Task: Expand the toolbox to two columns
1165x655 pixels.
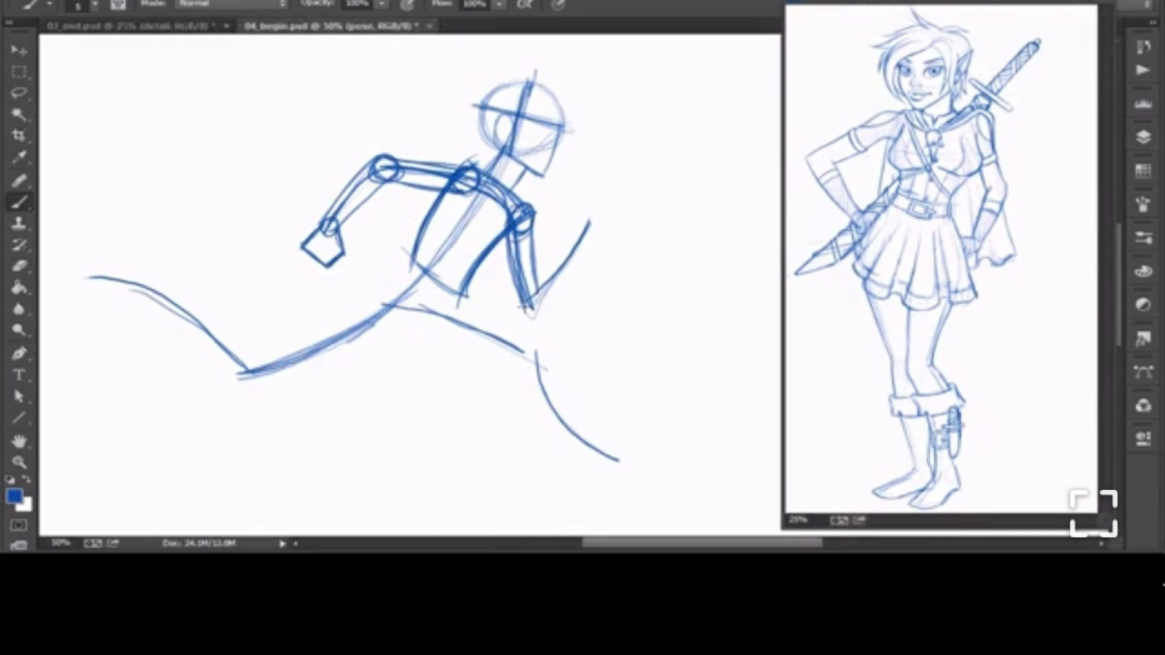Action: (9, 23)
